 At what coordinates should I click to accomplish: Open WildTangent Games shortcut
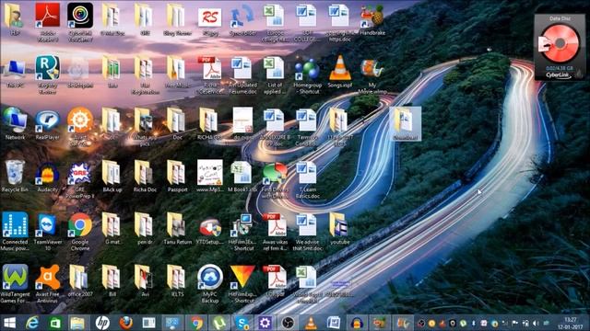coord(15,284)
